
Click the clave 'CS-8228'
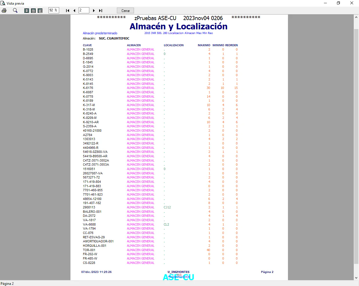89,263
